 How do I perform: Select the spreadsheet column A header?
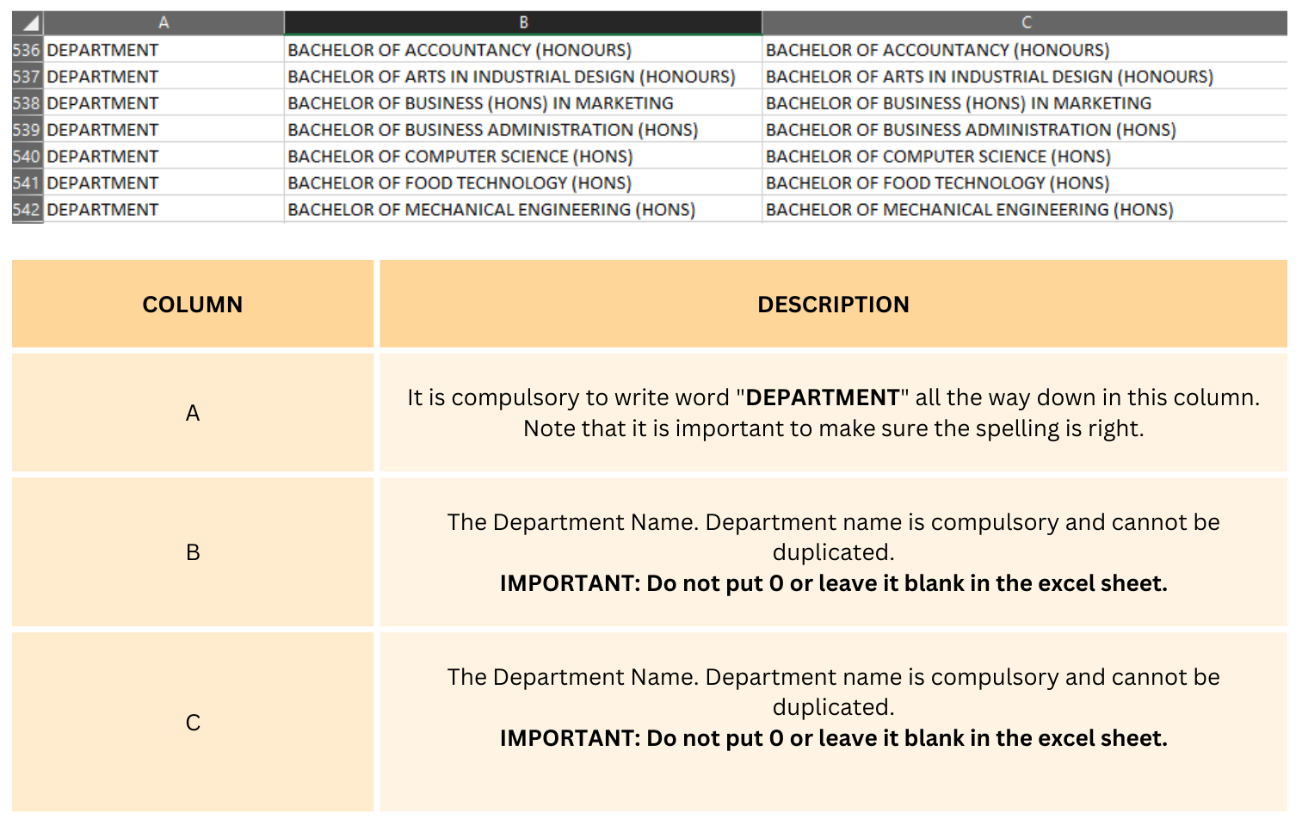coord(164,23)
